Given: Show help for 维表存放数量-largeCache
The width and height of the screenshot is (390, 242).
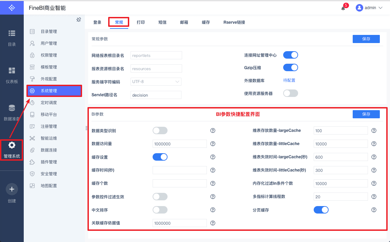Looking at the screenshot, I should click(374, 131).
